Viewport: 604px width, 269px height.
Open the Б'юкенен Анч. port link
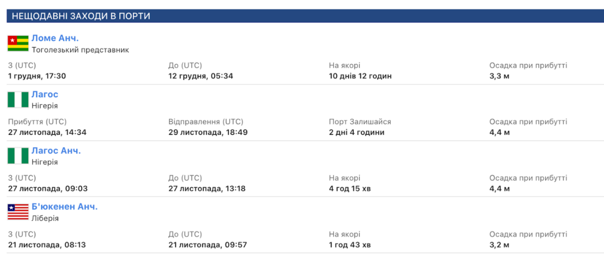[x=64, y=207]
